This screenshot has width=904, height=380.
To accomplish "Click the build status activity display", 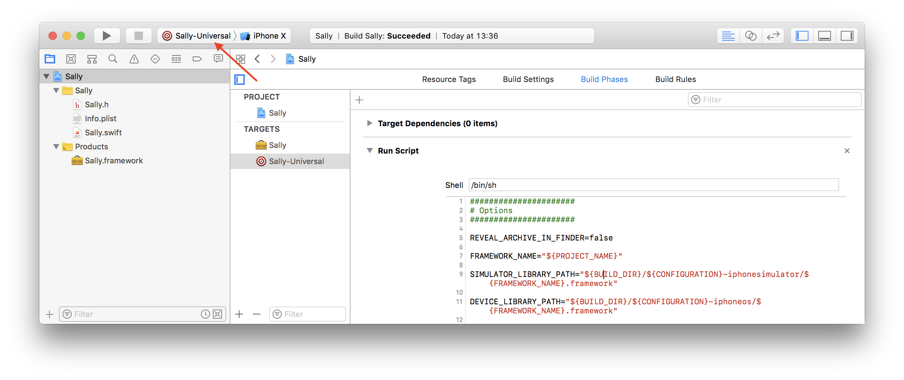I will [452, 36].
